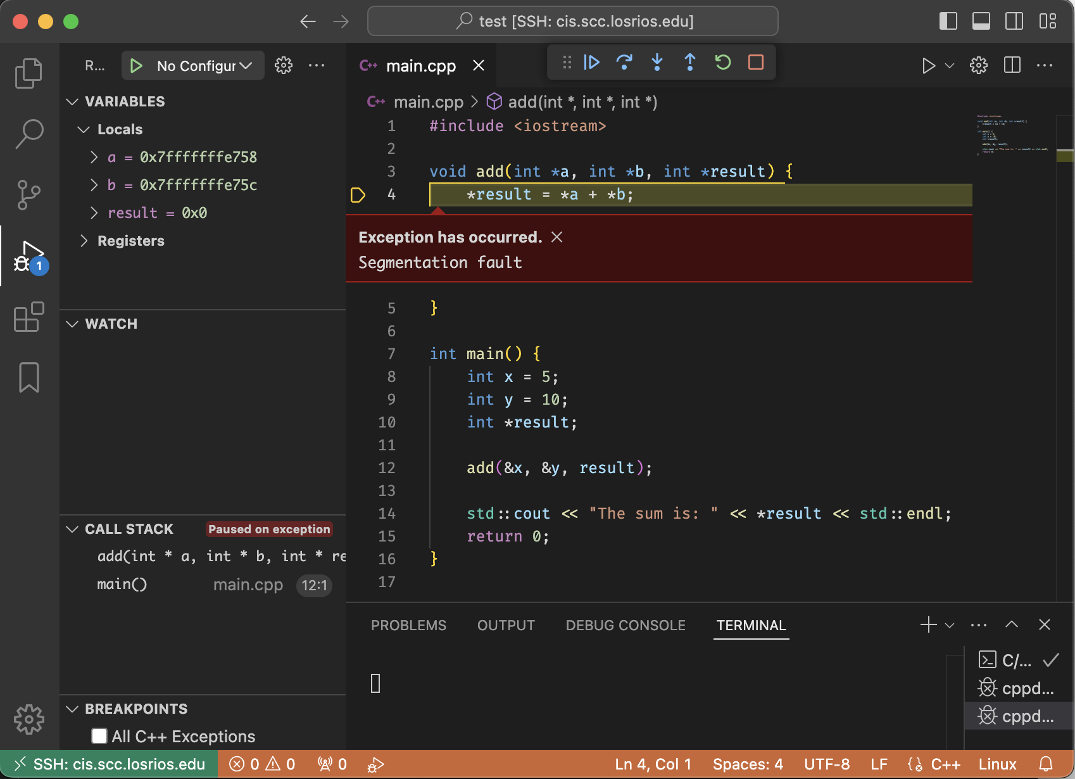Switch to the Debug Console tab
The image size is (1075, 779).
[625, 625]
